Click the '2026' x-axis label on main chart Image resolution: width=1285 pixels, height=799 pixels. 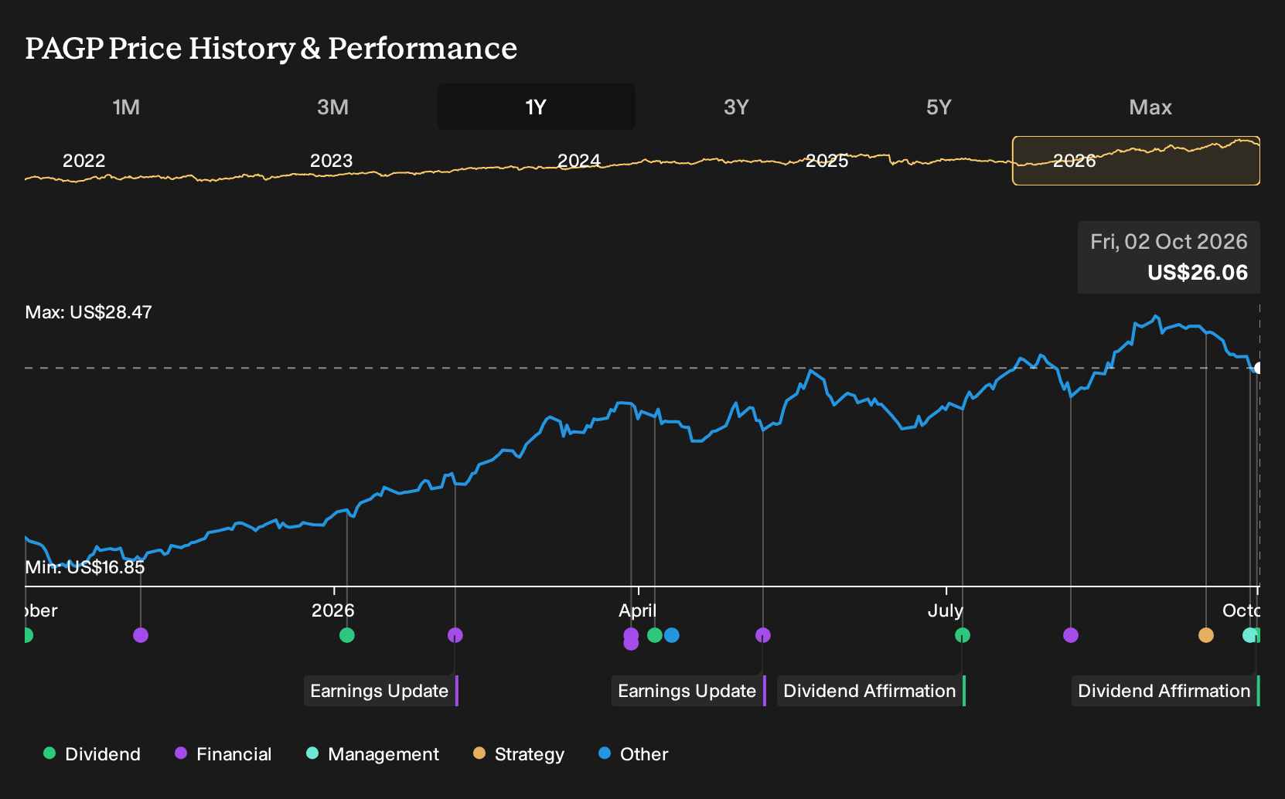pos(333,610)
